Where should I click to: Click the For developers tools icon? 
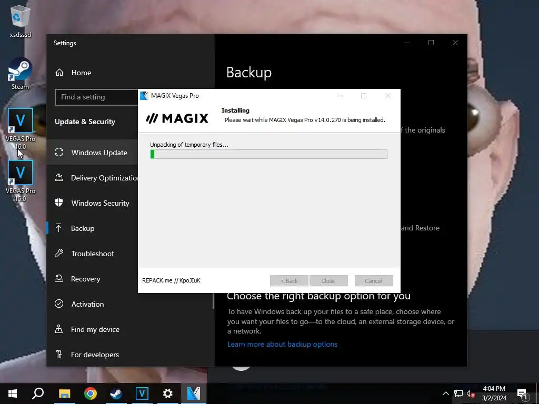click(x=59, y=354)
